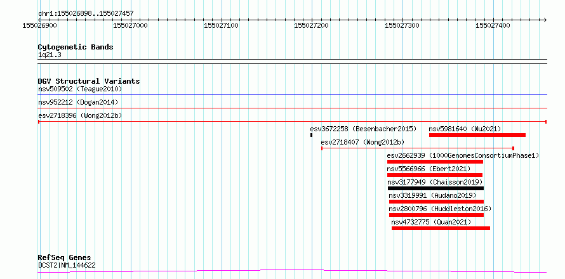This screenshot has width=565, height=279.
Task: Click the esv2718407 (Wong2012b) variant label
Action: point(363,142)
